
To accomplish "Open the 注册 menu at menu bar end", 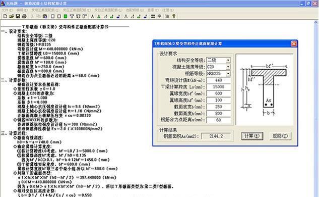I will 168,10.
